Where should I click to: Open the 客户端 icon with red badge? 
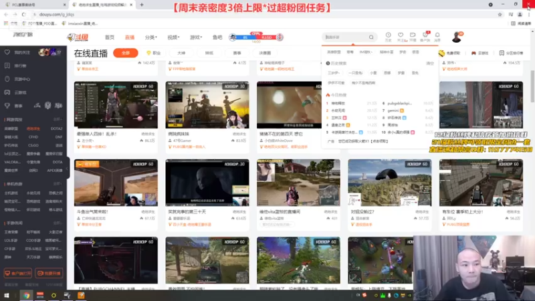tap(425, 37)
